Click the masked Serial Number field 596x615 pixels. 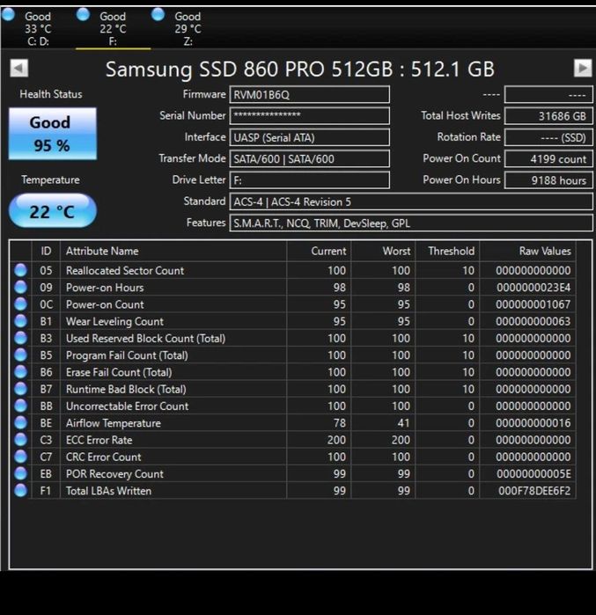point(310,116)
